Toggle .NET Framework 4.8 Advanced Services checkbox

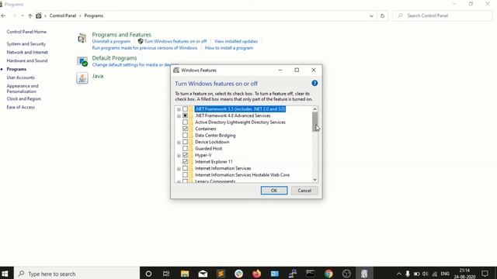point(185,115)
